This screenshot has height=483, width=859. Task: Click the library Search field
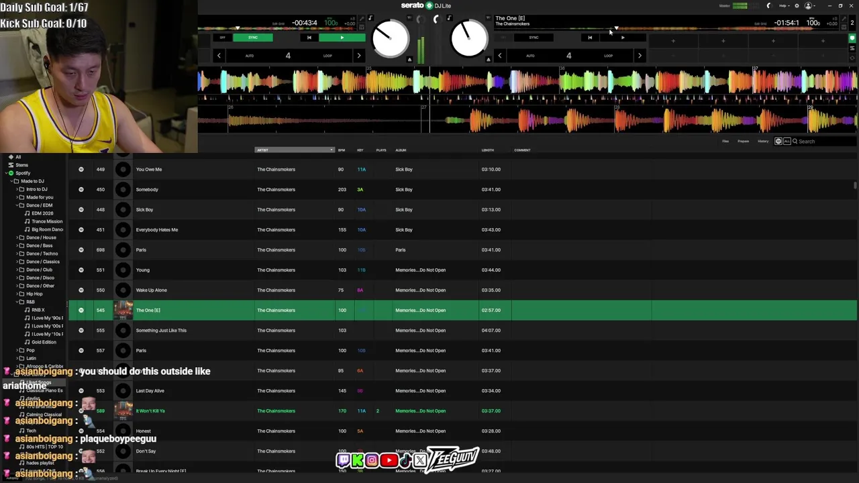pos(824,142)
